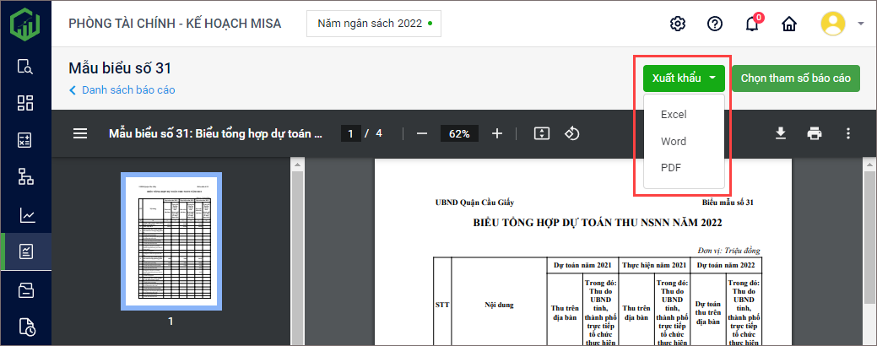Download the PDF using download icon
Image resolution: width=877 pixels, height=346 pixels.
(x=781, y=133)
